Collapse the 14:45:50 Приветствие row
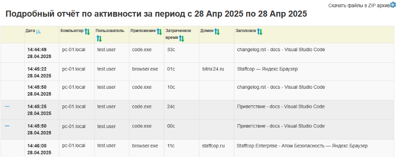397x157 pixels. point(7,126)
